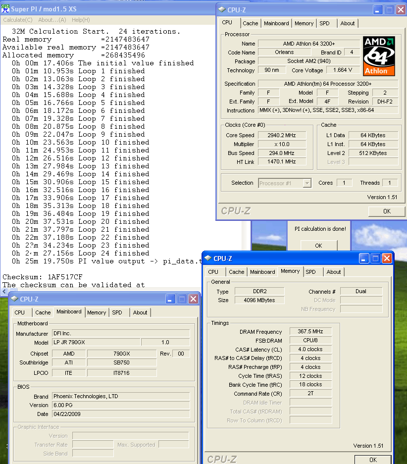Click the Memory CPU-Z window title icon

point(208,258)
